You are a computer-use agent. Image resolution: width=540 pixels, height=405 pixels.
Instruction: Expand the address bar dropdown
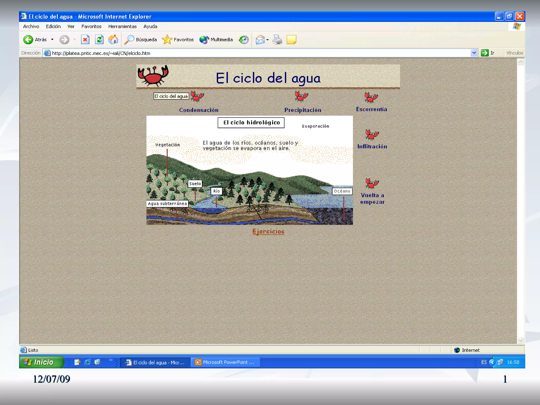(x=474, y=53)
